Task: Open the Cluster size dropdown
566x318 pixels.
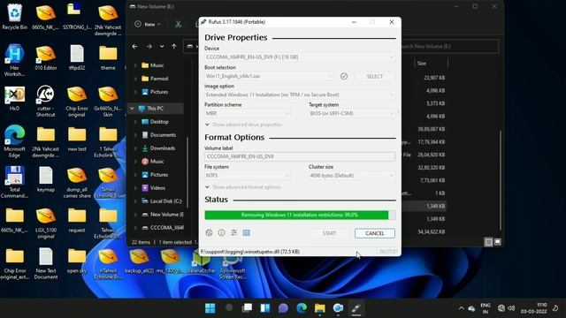Action: point(352,175)
